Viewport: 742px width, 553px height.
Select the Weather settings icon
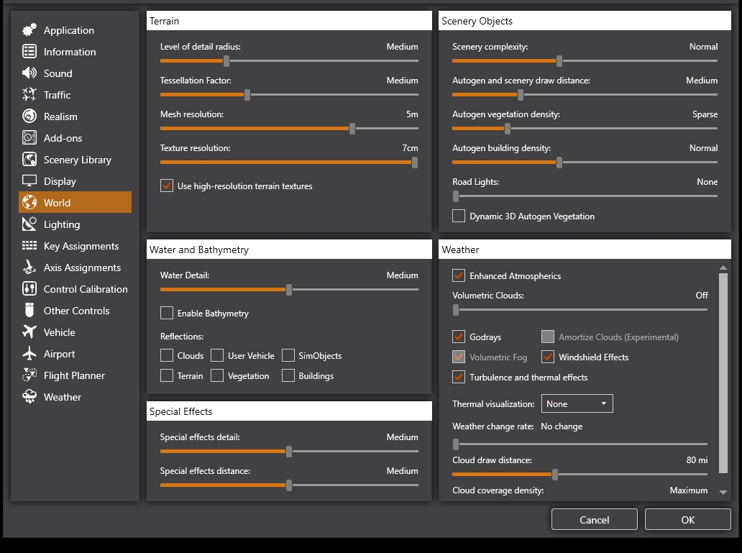[29, 397]
